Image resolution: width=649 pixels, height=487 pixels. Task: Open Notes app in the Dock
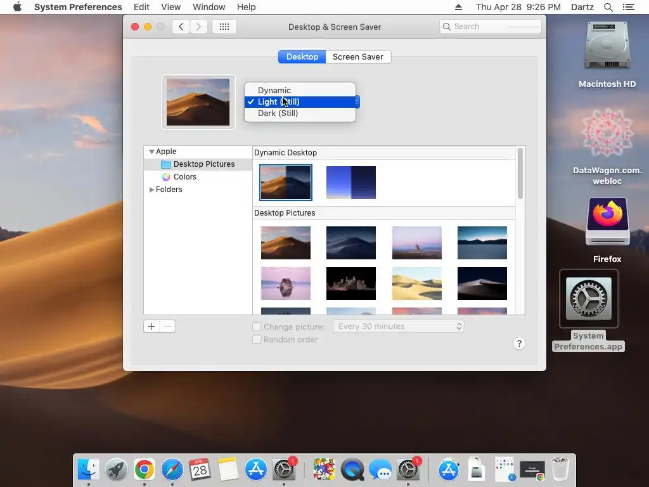coord(228,470)
